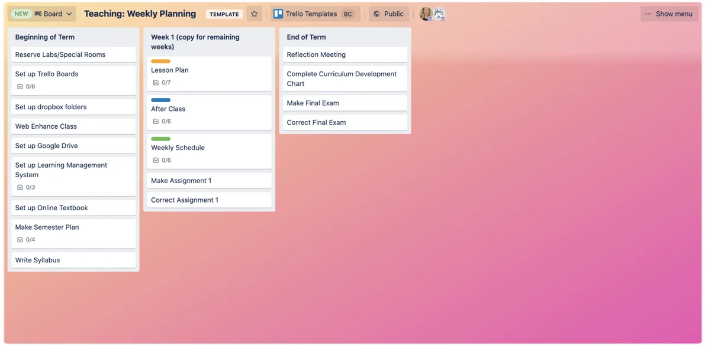Open the Complete Curriculum Development Chart card
Image resolution: width=705 pixels, height=345 pixels.
point(345,79)
